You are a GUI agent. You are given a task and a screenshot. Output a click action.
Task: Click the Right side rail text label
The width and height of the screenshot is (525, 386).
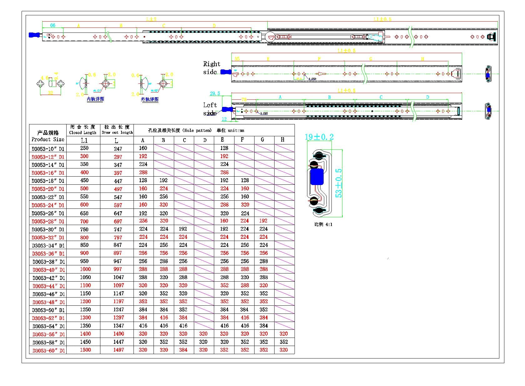point(211,68)
